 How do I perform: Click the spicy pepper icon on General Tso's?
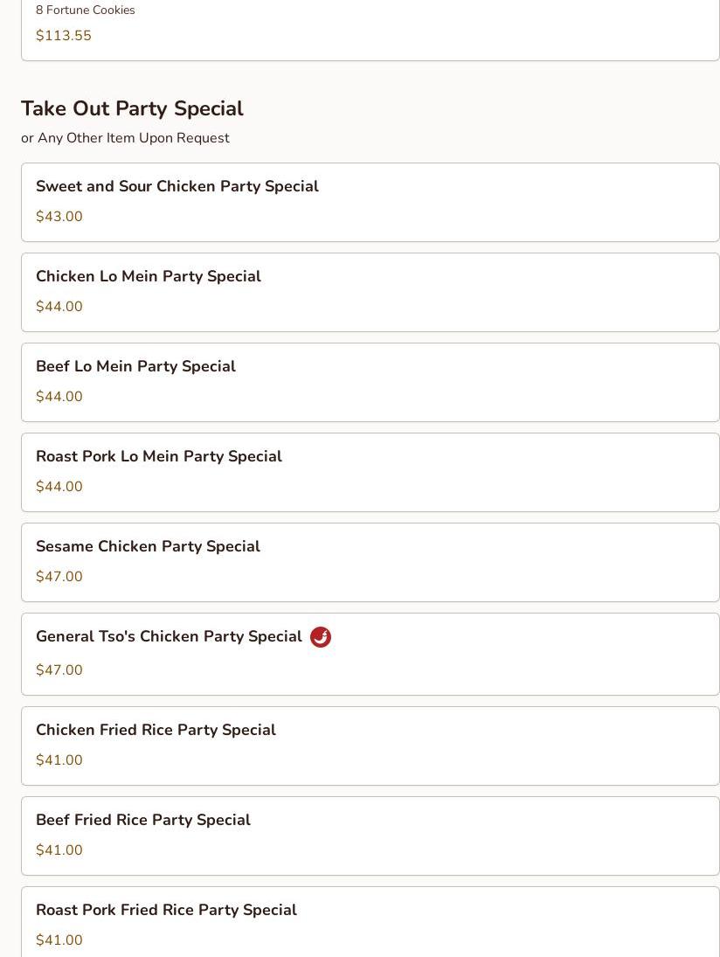coord(321,637)
